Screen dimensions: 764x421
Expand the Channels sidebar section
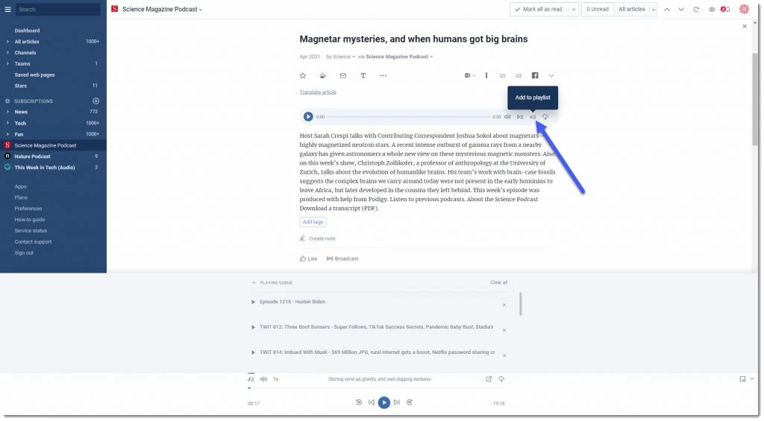click(7, 53)
